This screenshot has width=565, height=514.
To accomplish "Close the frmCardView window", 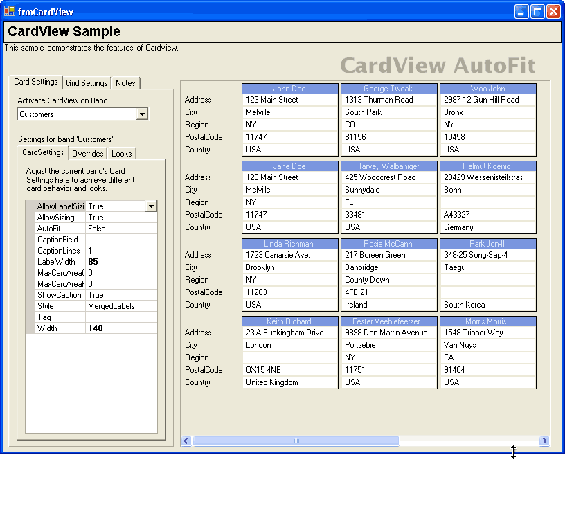I will (x=554, y=11).
